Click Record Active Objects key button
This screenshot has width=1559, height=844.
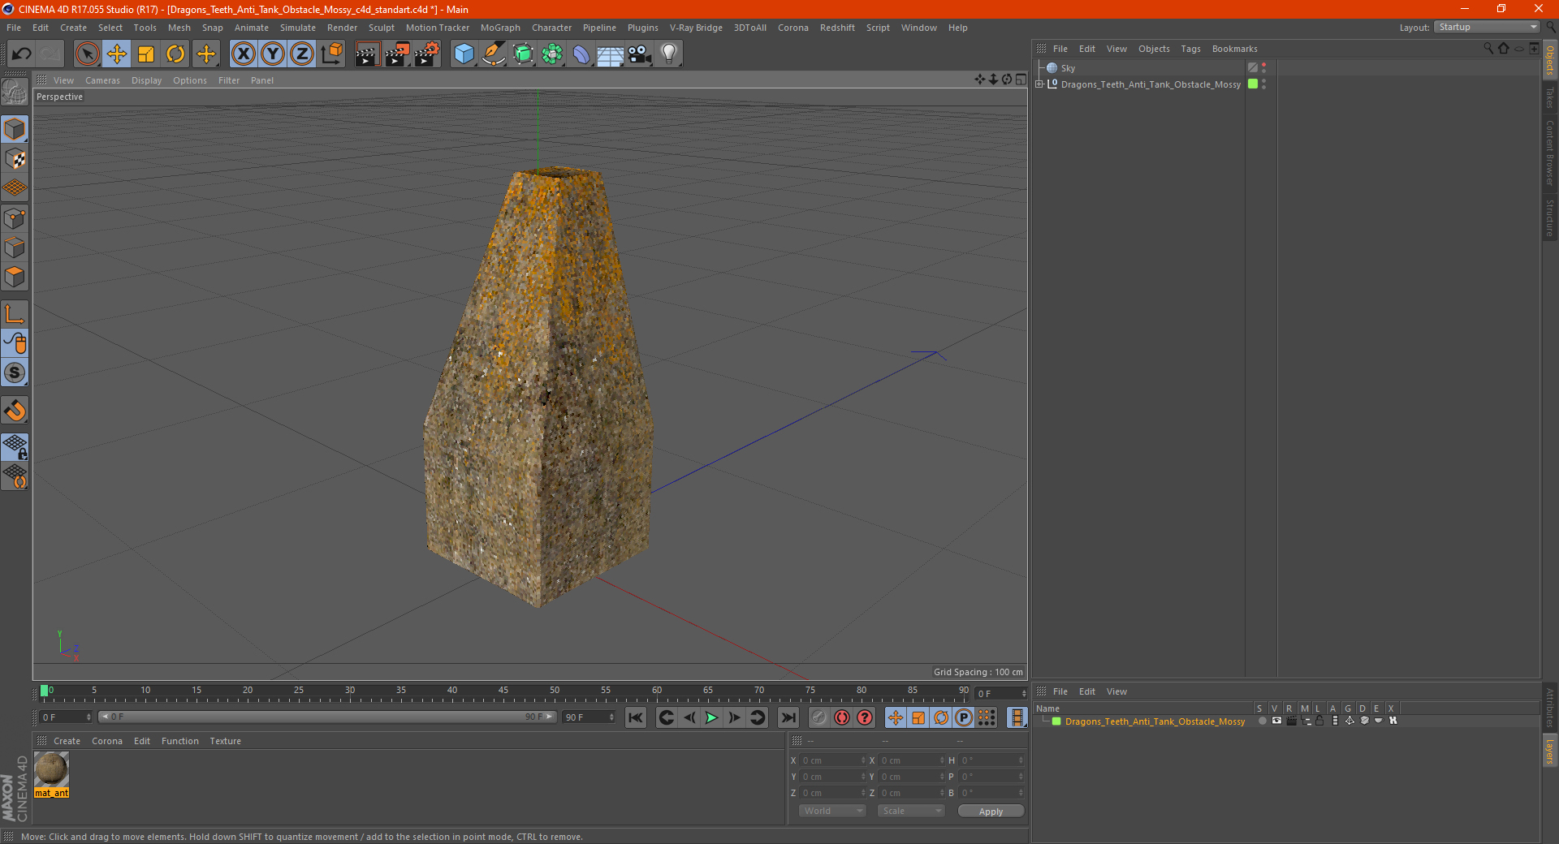coord(819,717)
